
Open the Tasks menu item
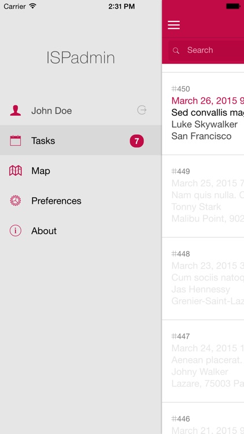pyautogui.click(x=81, y=141)
